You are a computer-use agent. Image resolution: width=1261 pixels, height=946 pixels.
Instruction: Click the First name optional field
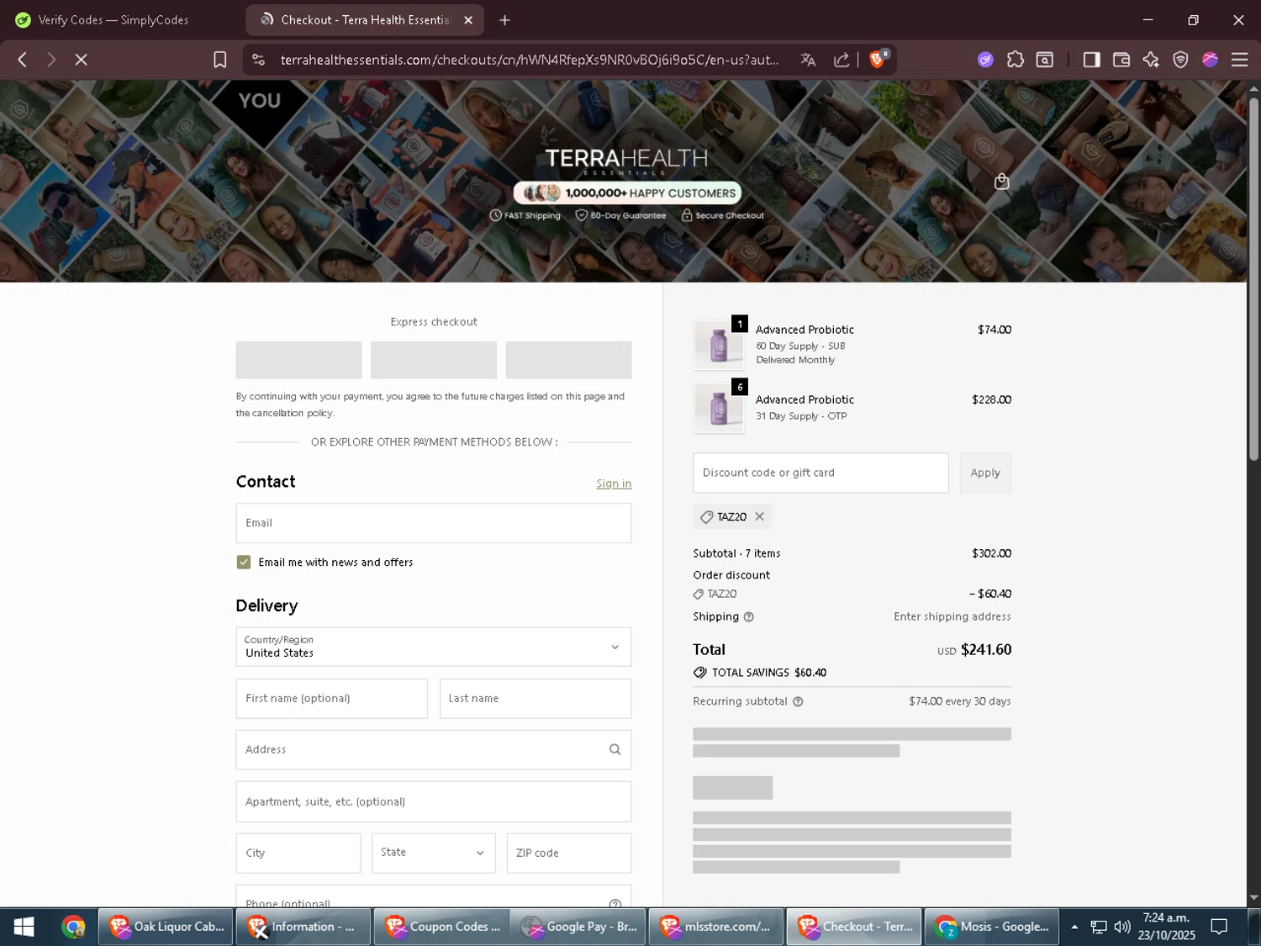coord(332,699)
